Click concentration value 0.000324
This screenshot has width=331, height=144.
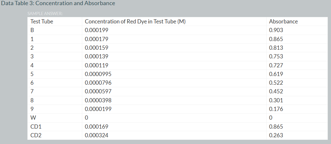coord(96,135)
